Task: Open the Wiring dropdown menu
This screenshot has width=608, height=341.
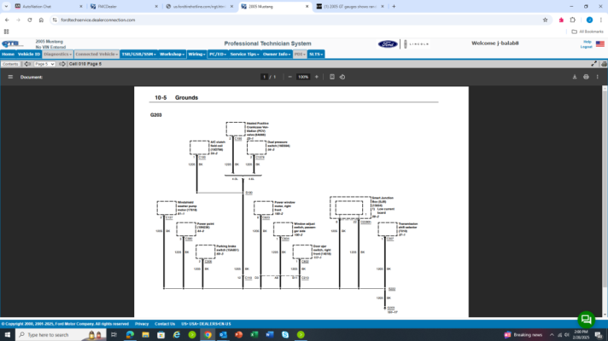Action: tap(196, 55)
